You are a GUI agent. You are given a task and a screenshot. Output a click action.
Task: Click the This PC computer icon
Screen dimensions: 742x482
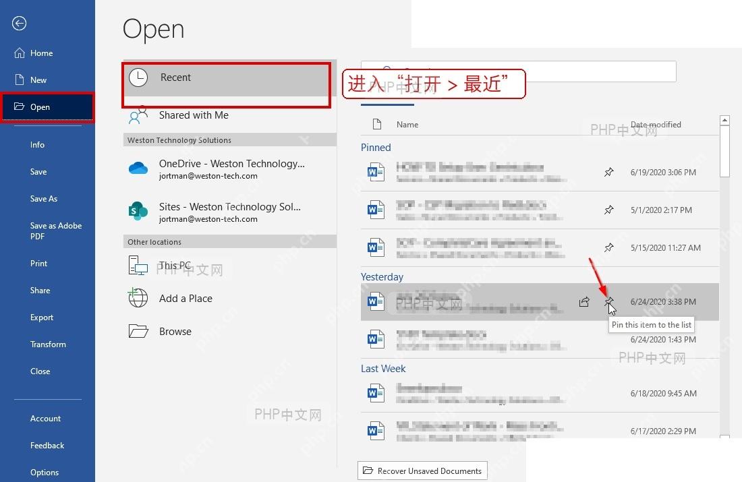pyautogui.click(x=138, y=266)
